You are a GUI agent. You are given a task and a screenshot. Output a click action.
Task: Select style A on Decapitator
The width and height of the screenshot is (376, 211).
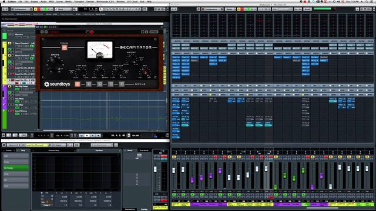[77, 84]
